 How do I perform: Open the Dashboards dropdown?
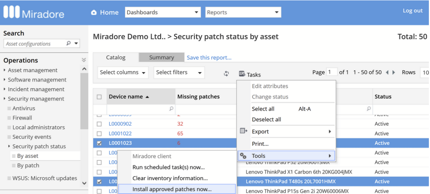[163, 12]
